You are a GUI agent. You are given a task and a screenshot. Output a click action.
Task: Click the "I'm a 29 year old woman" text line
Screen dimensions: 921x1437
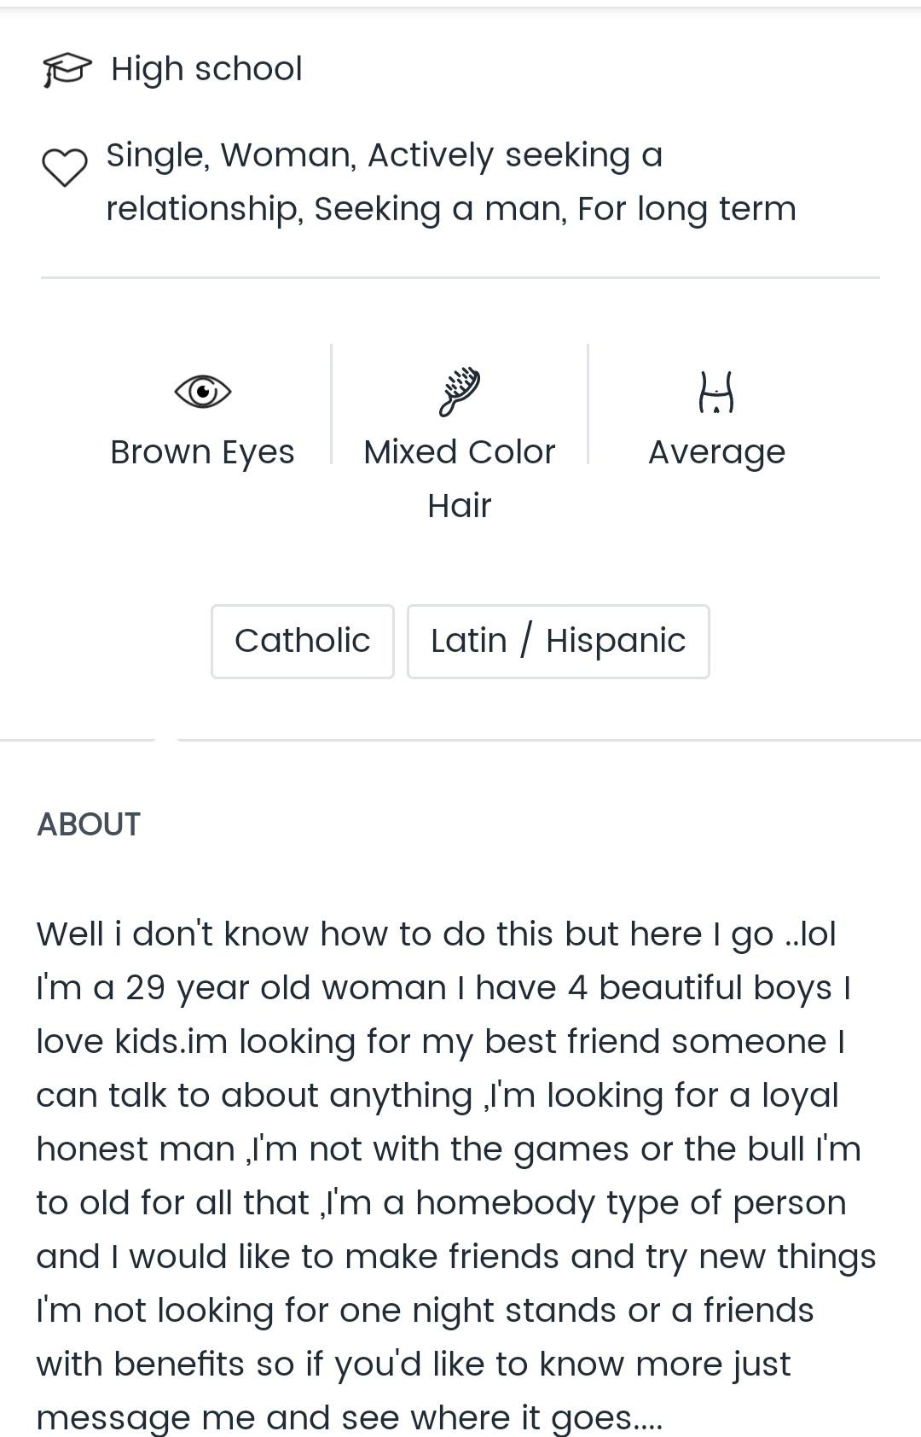pyautogui.click(x=443, y=988)
